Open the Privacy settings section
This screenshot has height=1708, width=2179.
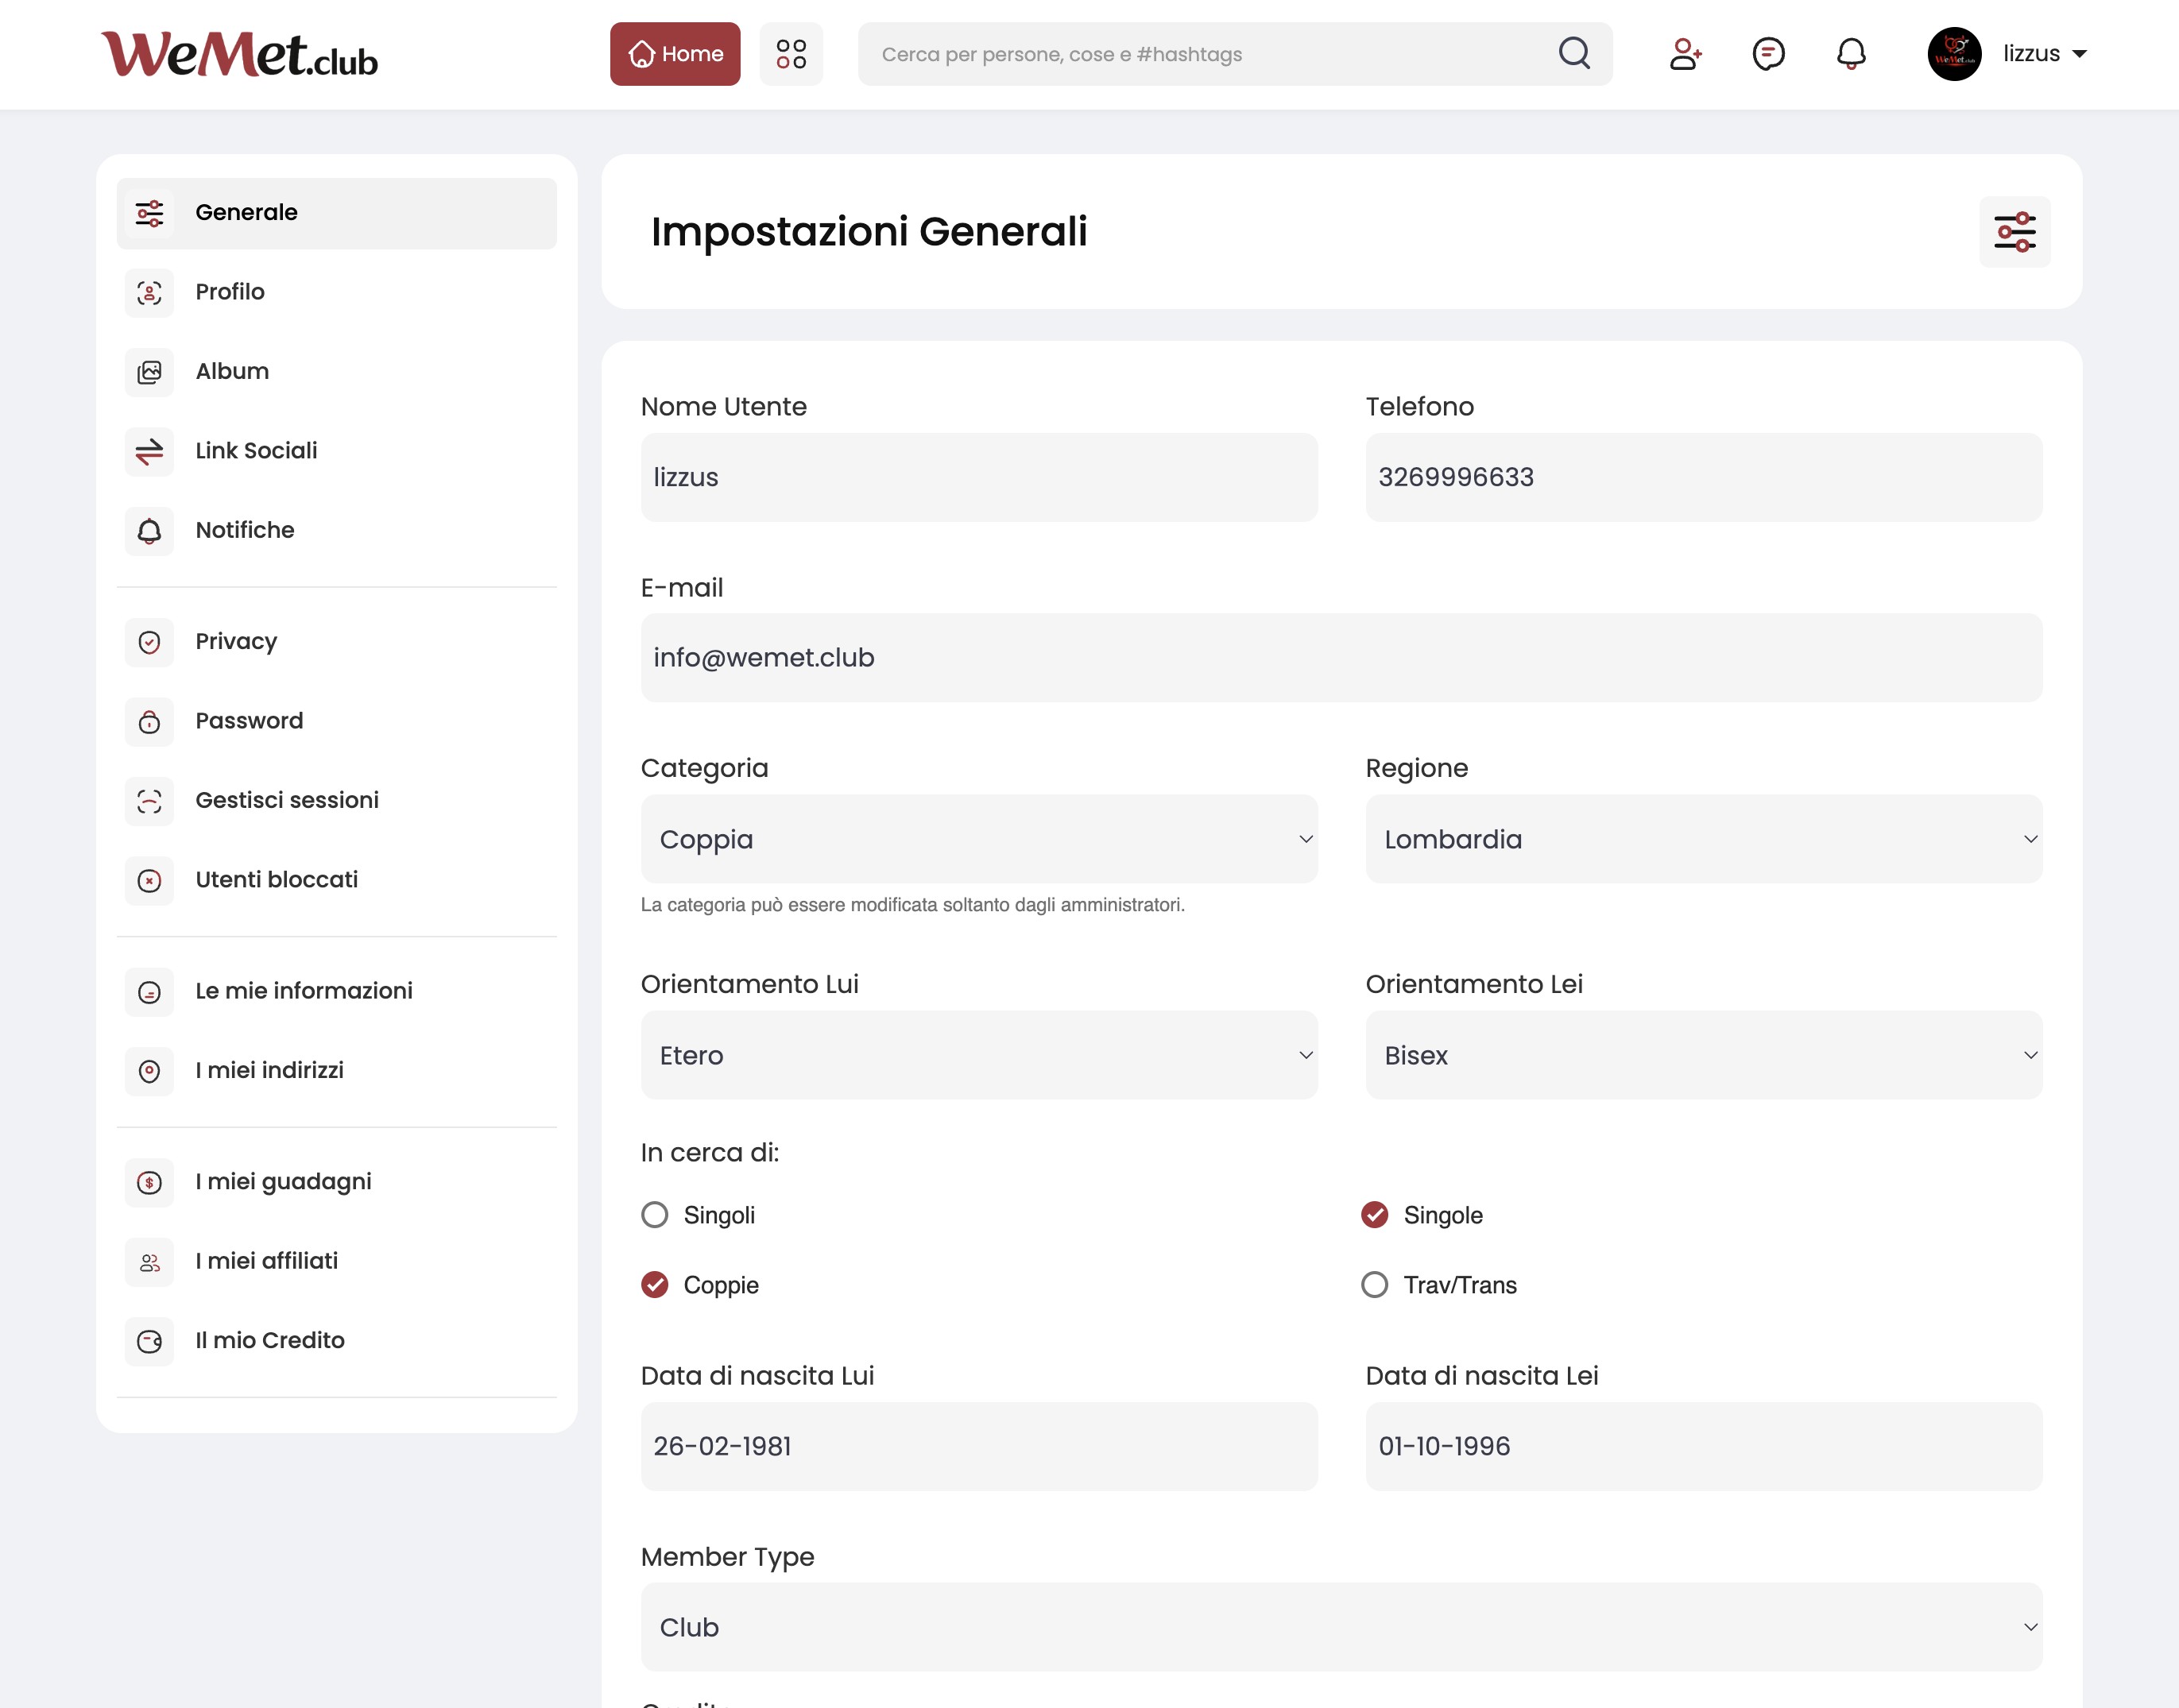236,641
